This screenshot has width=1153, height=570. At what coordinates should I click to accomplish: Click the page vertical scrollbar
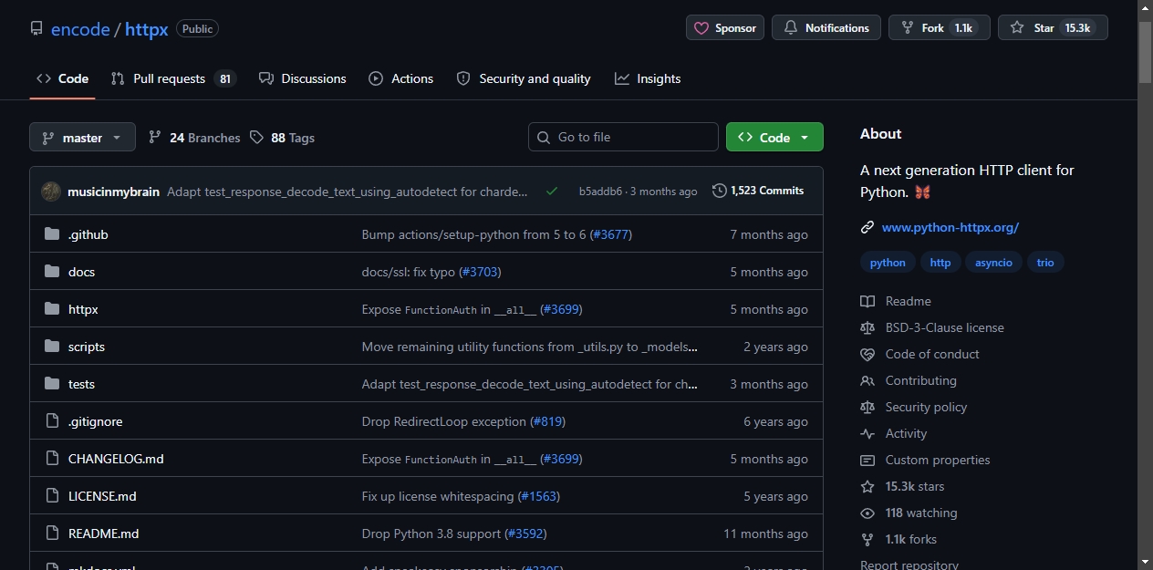coord(1146,53)
